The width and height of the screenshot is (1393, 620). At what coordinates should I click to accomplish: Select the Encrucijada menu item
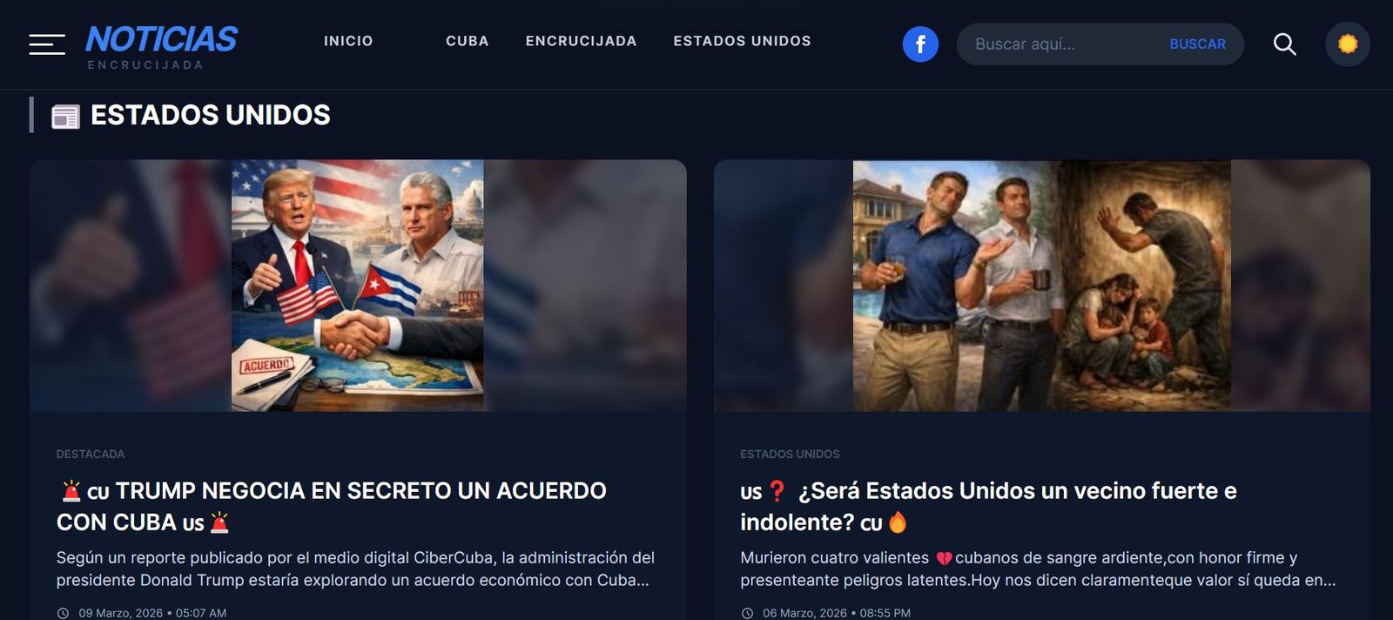click(581, 41)
